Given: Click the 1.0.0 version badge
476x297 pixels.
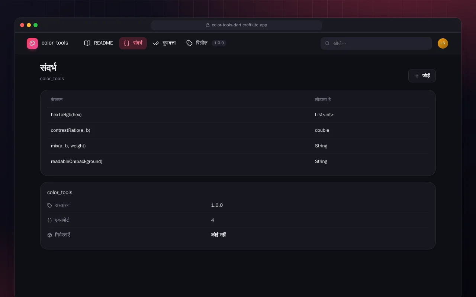Looking at the screenshot, I should (x=219, y=43).
